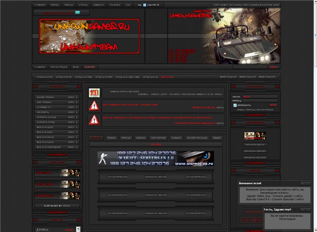Open НОВОСТИ in the top navigation bar

(x=98, y=5)
